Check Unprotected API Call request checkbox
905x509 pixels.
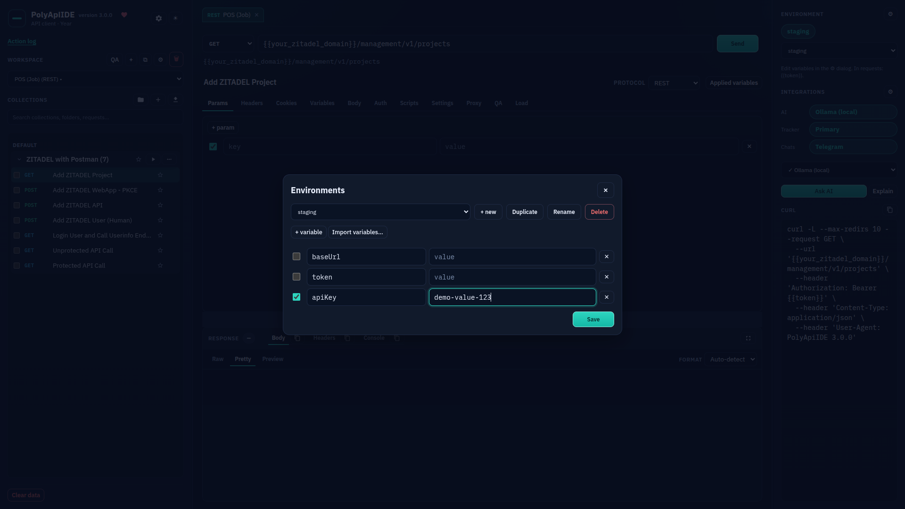[x=17, y=251]
